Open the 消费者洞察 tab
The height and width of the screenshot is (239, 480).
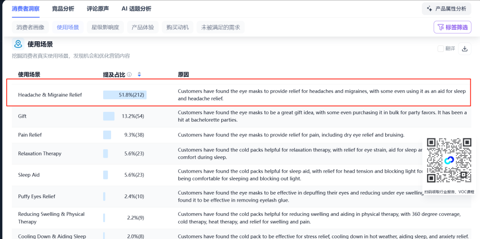(x=25, y=8)
